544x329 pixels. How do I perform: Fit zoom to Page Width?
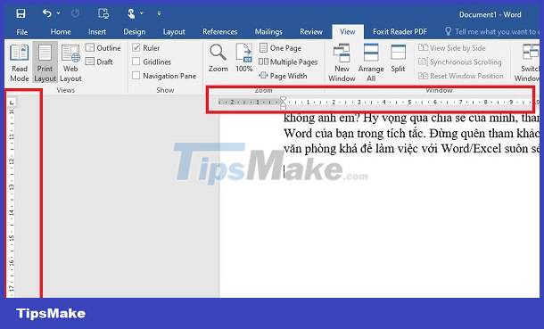coord(283,76)
